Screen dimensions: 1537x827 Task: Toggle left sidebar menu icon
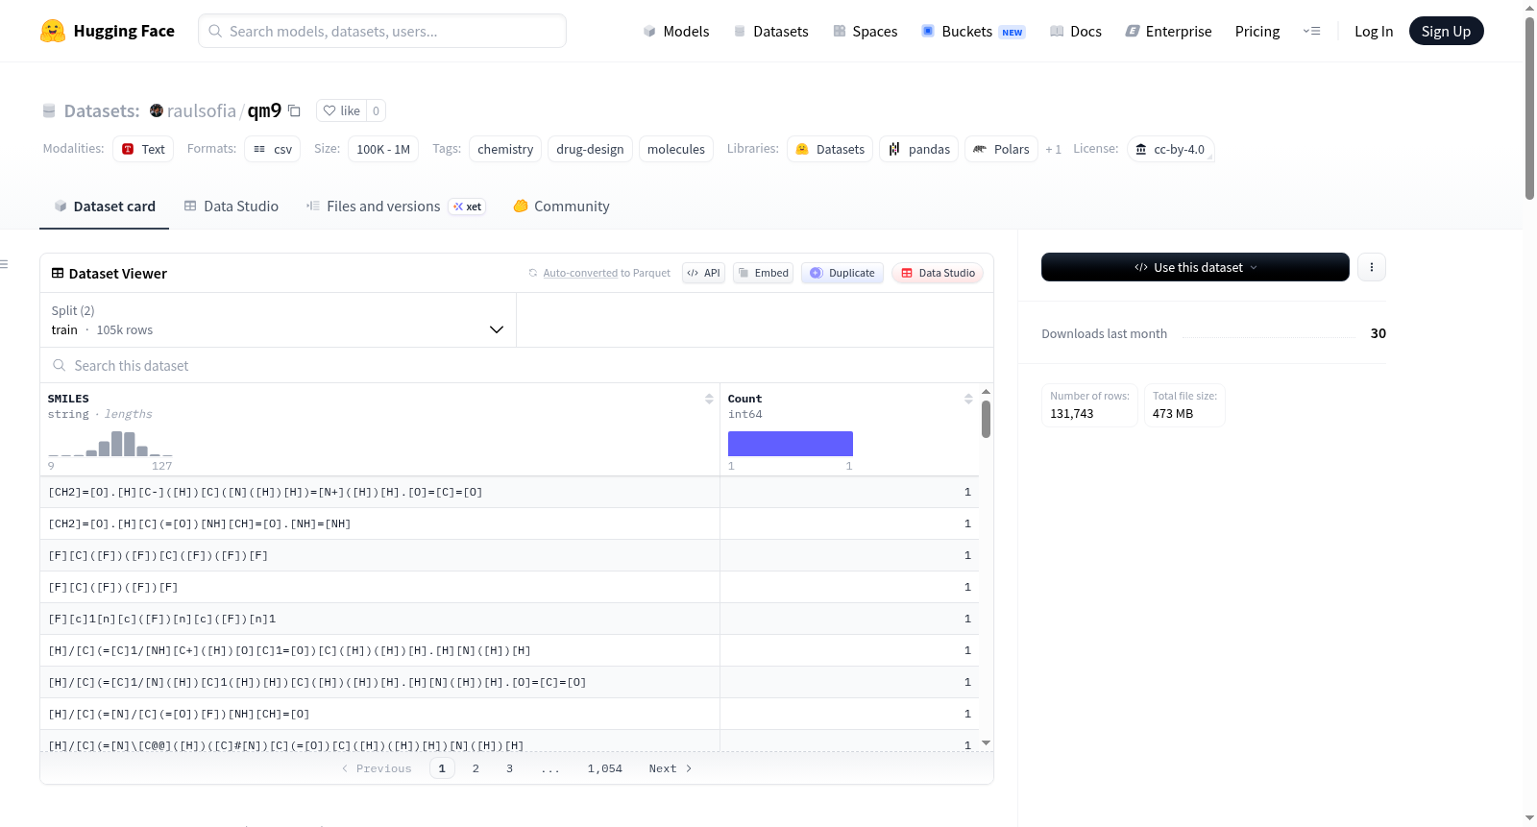4,263
